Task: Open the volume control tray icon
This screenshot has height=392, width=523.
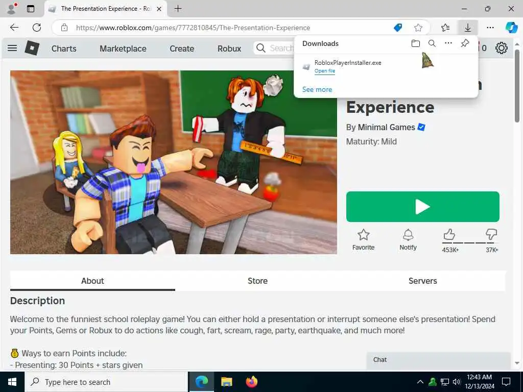Action: 456,382
